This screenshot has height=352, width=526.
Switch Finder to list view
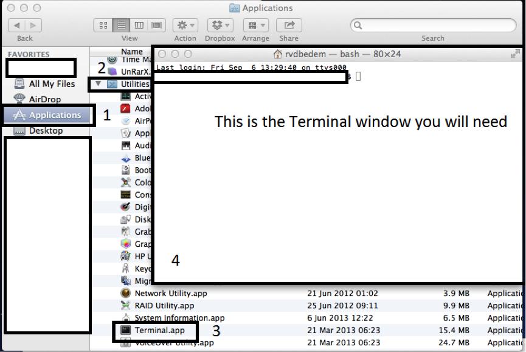point(120,25)
